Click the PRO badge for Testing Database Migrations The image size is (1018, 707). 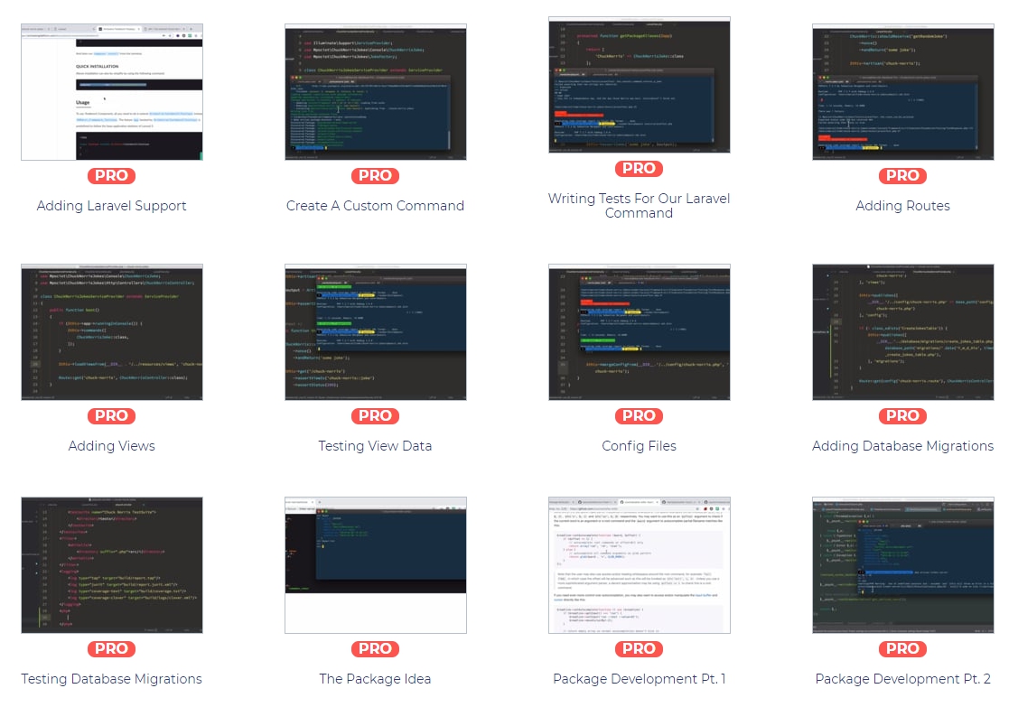(x=112, y=649)
